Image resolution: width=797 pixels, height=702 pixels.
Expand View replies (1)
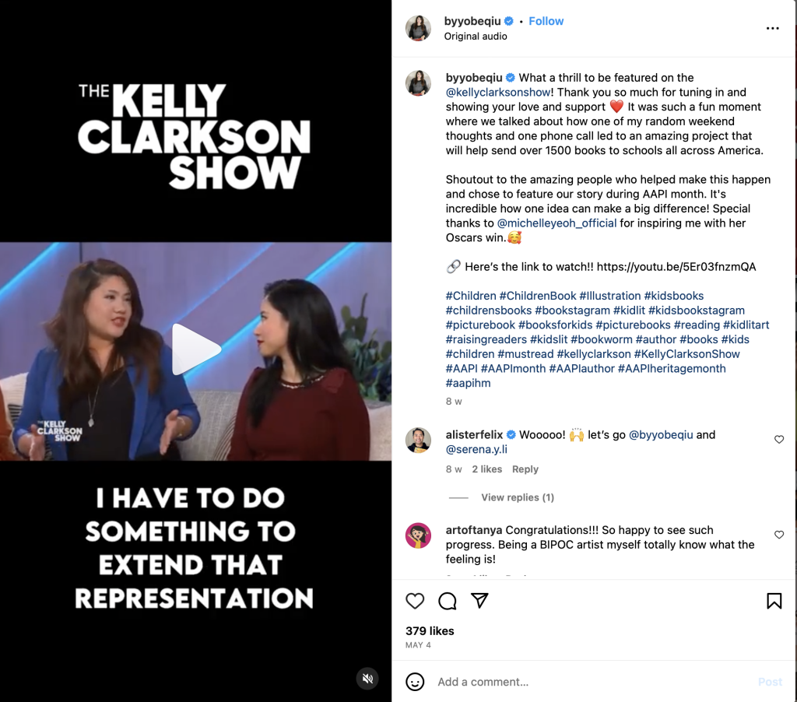pos(518,497)
